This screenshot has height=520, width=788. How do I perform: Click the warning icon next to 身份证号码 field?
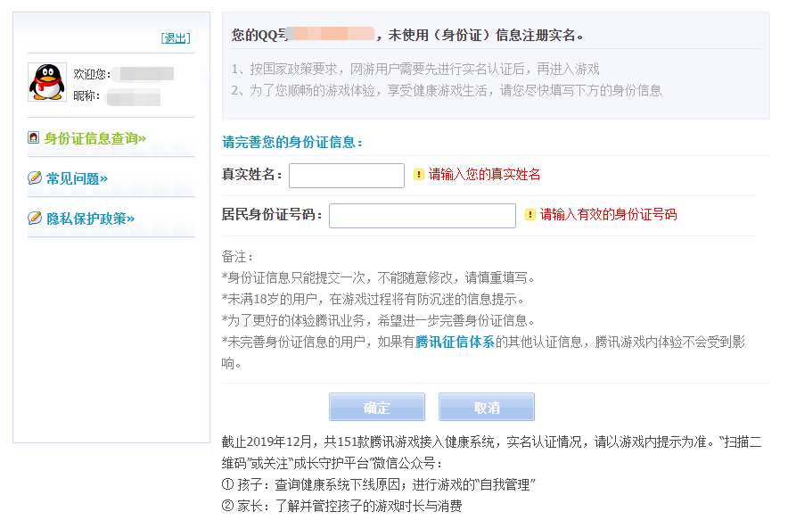pos(529,215)
